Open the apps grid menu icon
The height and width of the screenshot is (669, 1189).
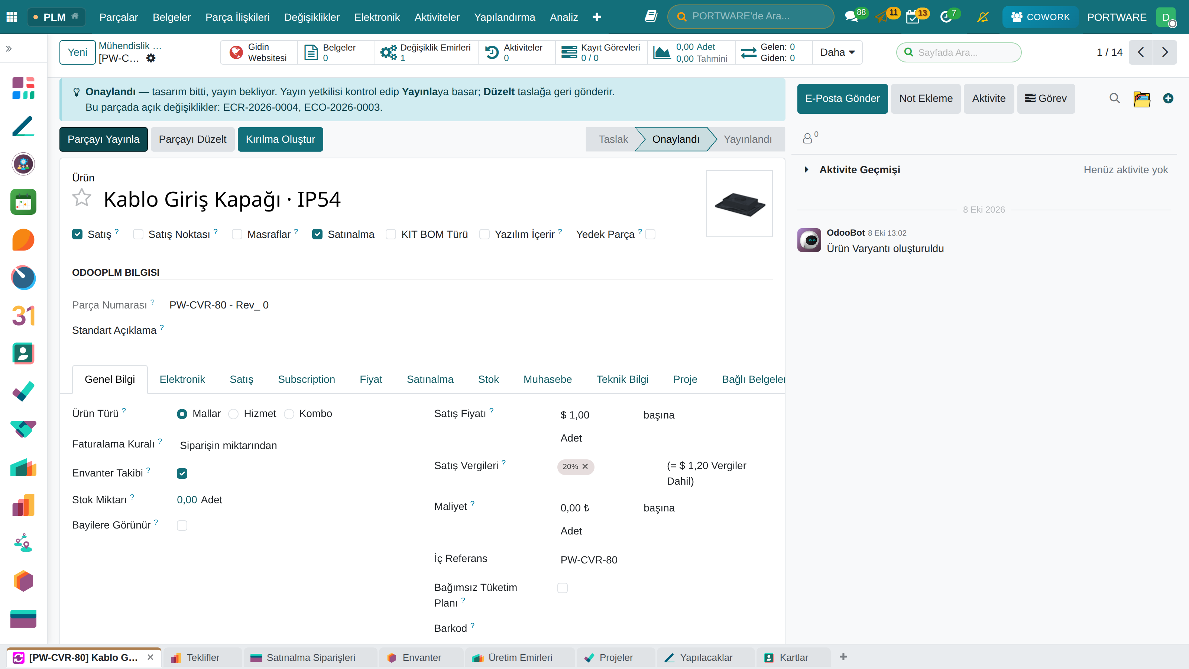12,17
